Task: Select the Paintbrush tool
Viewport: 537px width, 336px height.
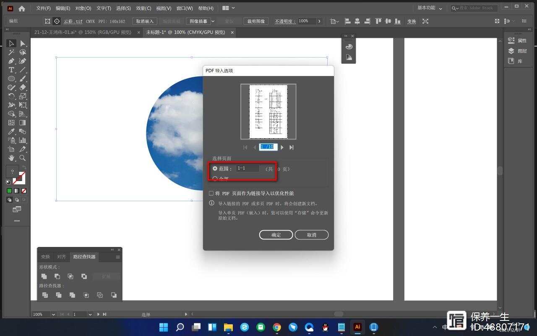Action: coord(23,79)
